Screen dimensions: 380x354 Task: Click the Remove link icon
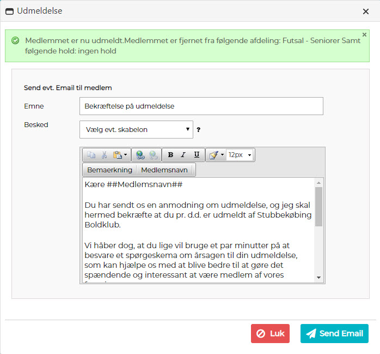tap(153, 155)
